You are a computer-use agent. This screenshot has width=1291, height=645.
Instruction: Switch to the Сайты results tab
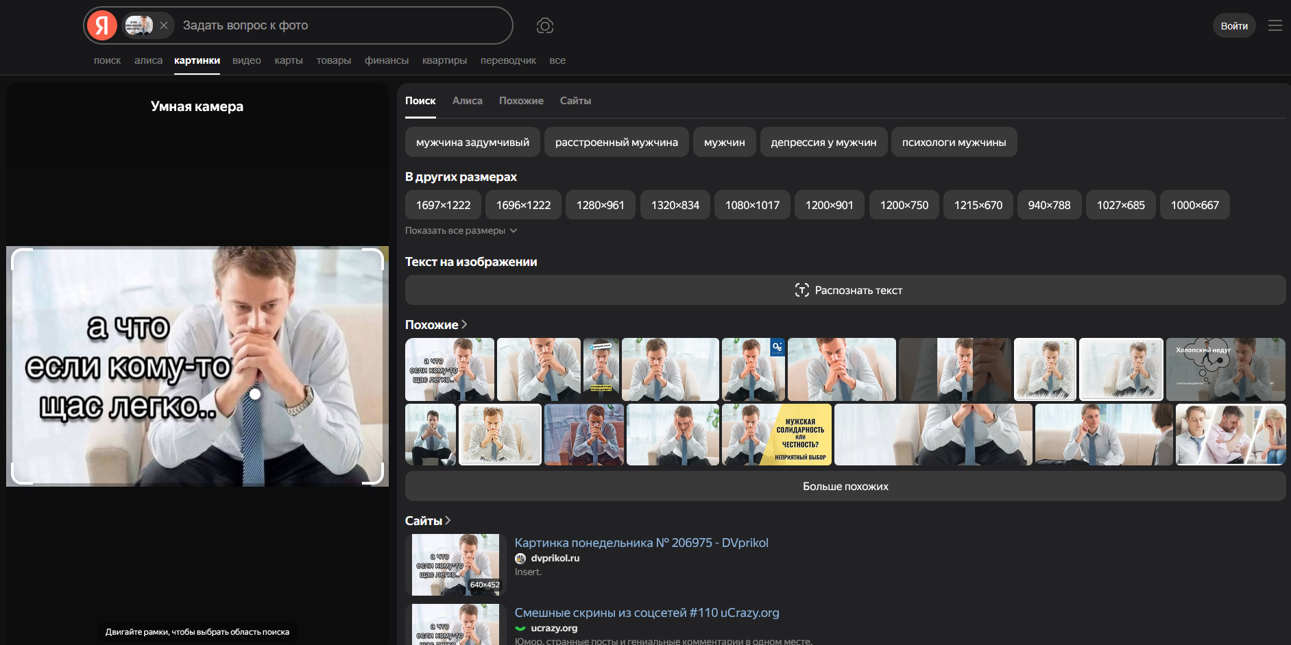click(x=575, y=101)
